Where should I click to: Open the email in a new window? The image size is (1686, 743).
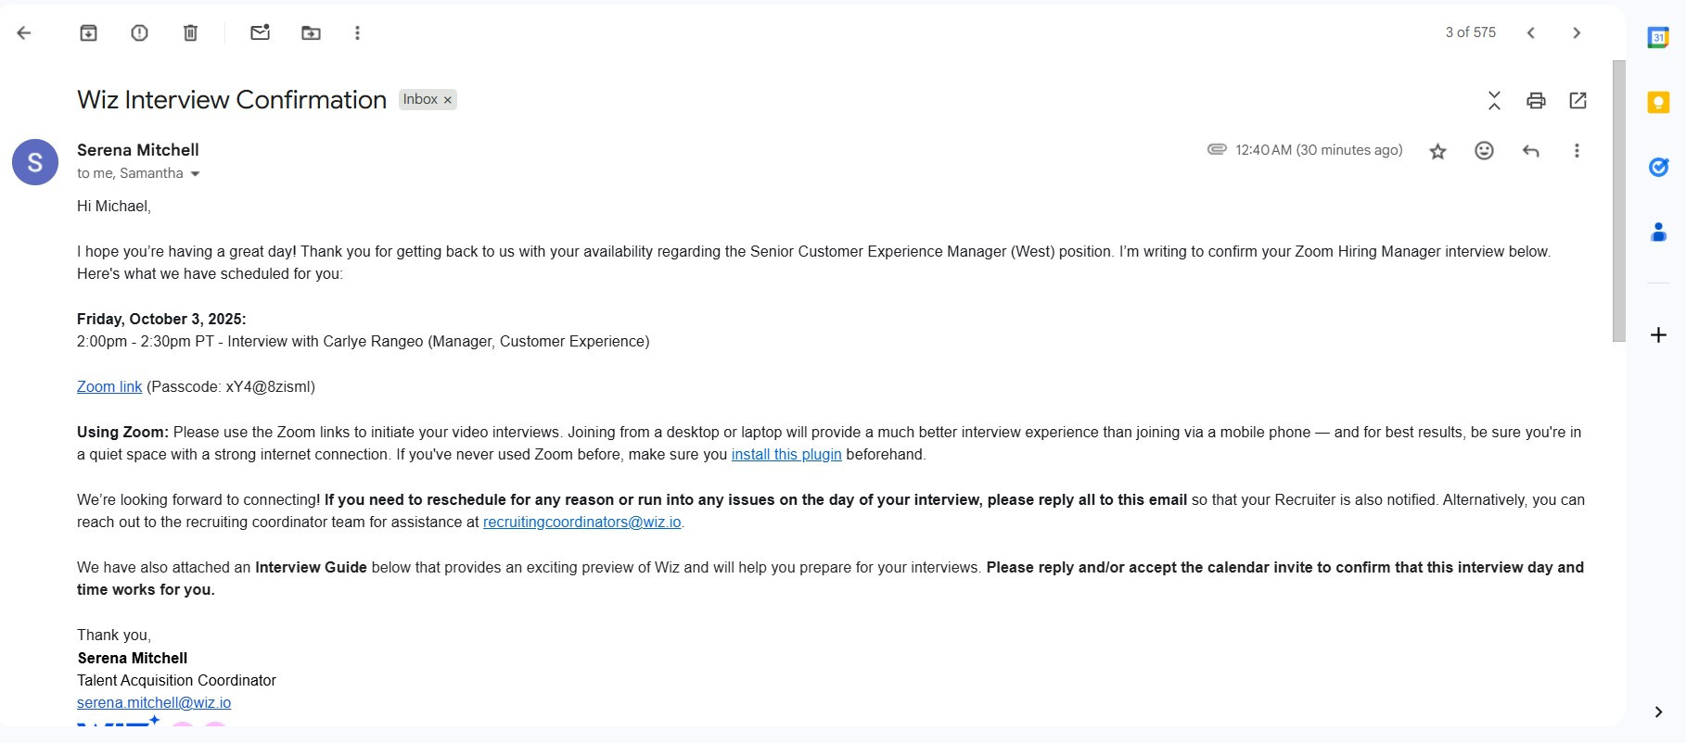click(1577, 100)
